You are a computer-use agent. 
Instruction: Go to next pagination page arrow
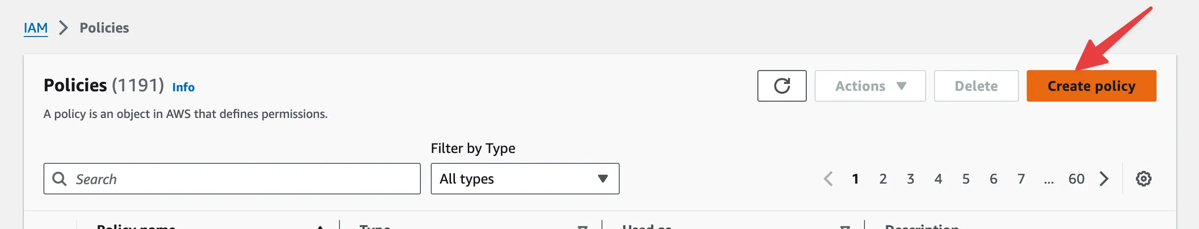coord(1104,179)
